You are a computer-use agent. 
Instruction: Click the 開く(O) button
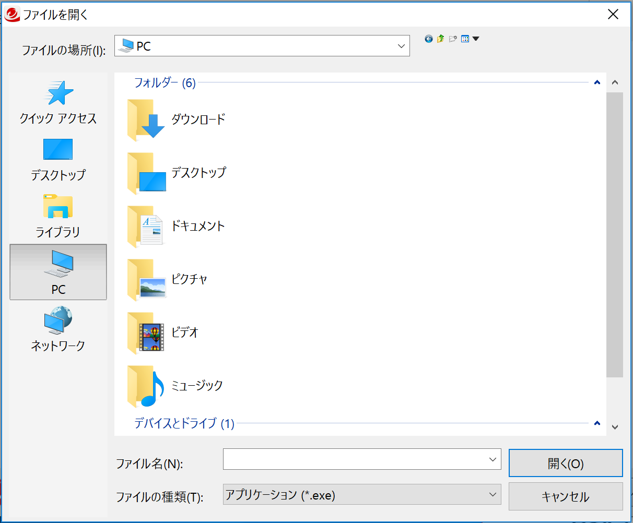(566, 463)
